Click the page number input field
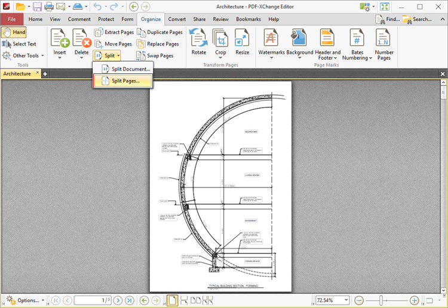The width and height of the screenshot is (448, 308). click(x=93, y=300)
